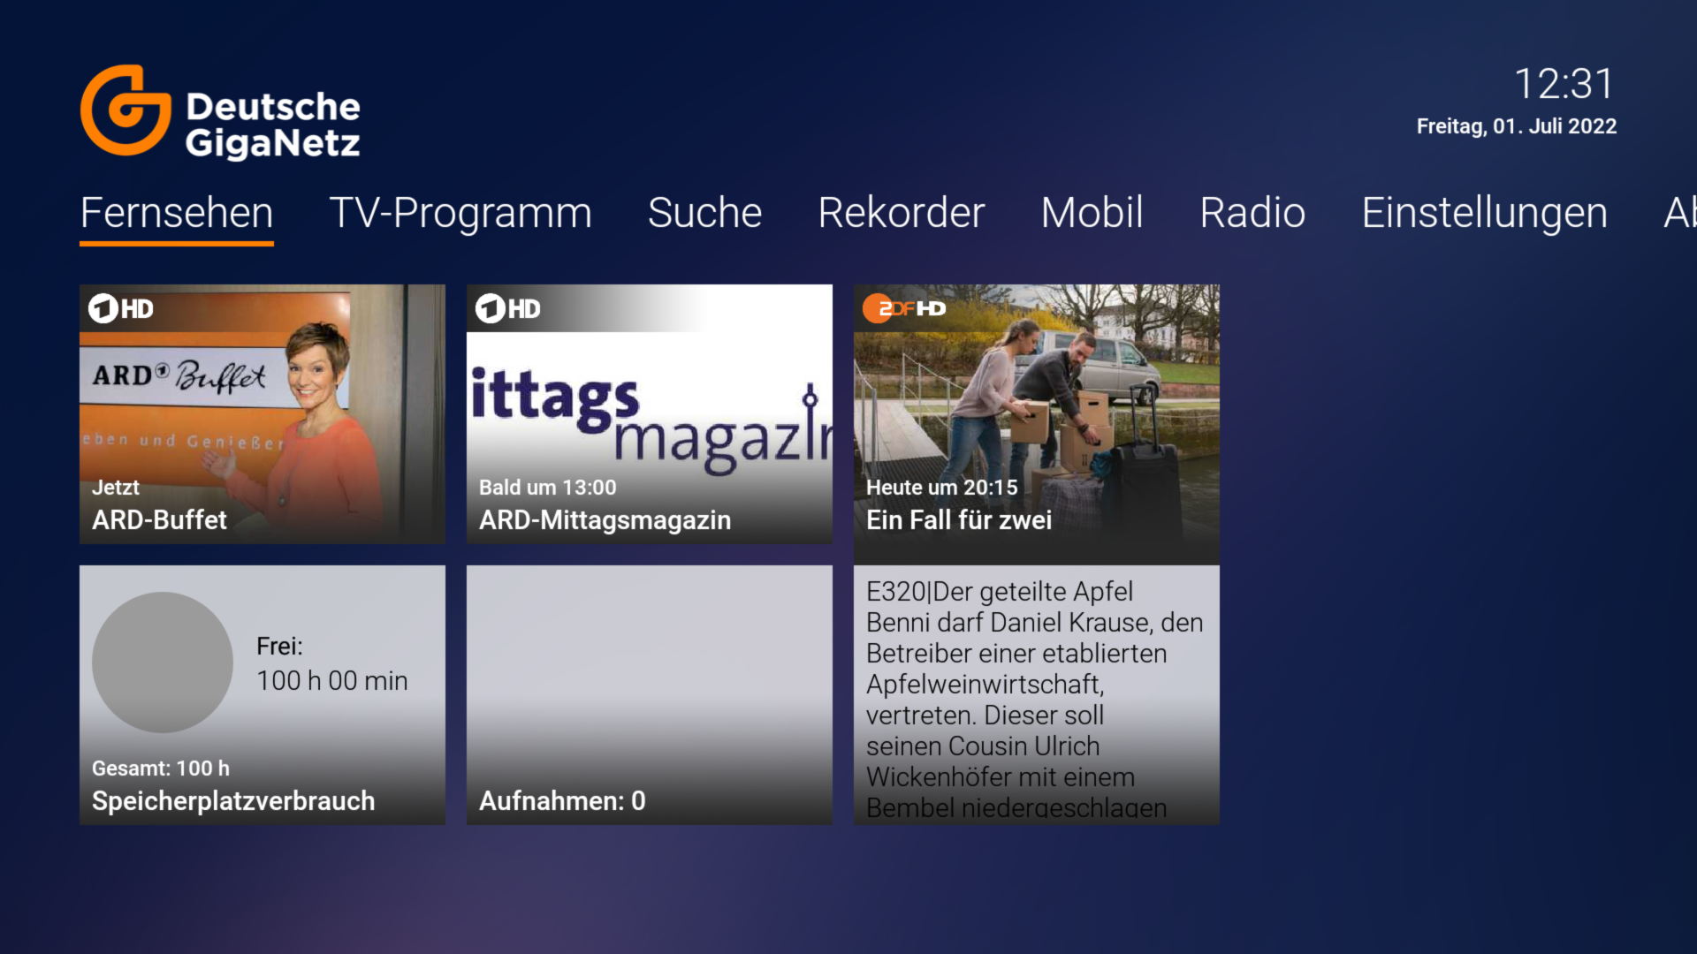Click the Deutsche GigaNetz logo
Viewport: 1697px width, 954px height.
click(219, 115)
